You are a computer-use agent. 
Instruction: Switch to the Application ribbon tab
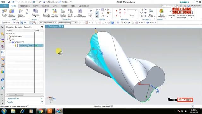(84, 6)
